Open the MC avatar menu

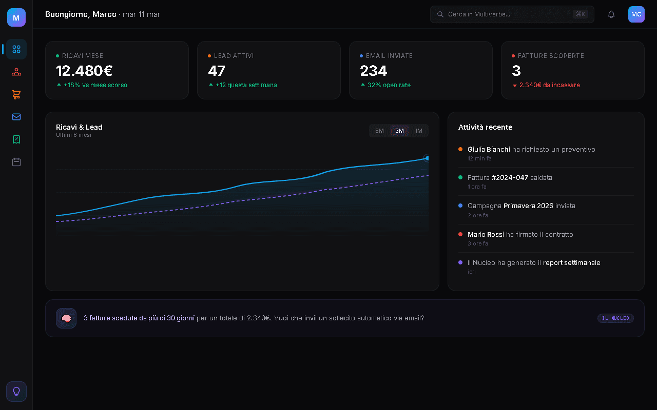tap(636, 14)
